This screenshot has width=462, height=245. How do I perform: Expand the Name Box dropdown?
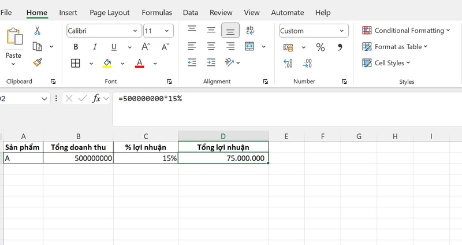point(44,99)
